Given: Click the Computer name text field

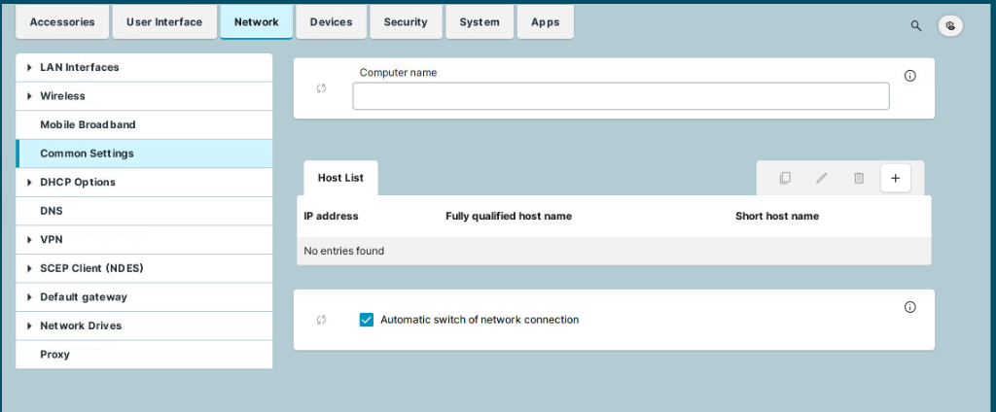Looking at the screenshot, I should click(621, 96).
